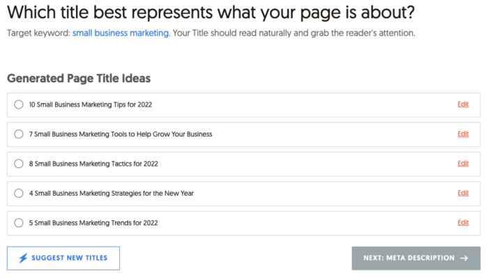This screenshot has width=488, height=278.
Task: Select the '7 Small Business Marketing Tools' radio button
Action: pos(19,134)
